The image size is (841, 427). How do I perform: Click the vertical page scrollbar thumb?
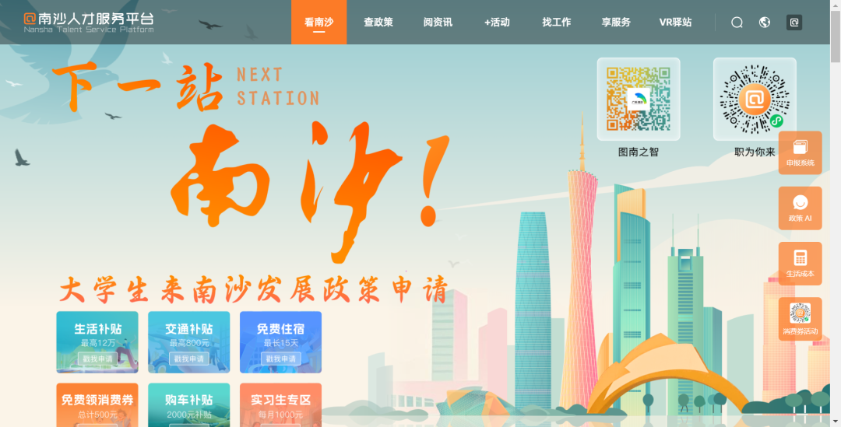835,37
